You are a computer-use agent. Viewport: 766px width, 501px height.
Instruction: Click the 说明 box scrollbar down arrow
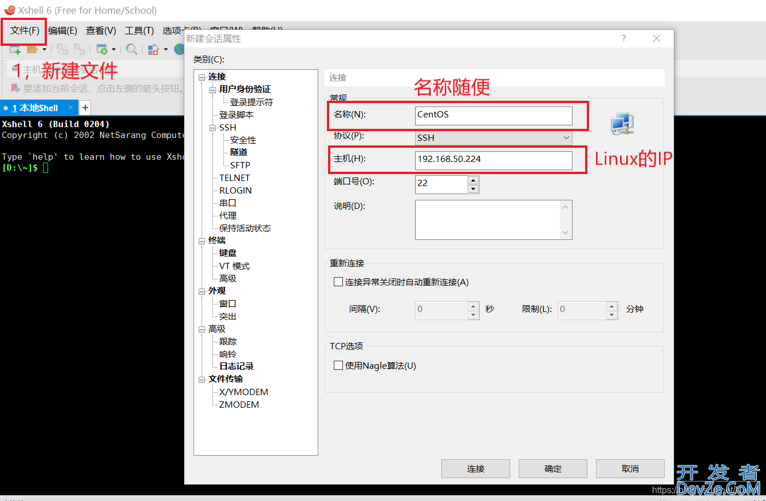click(566, 232)
